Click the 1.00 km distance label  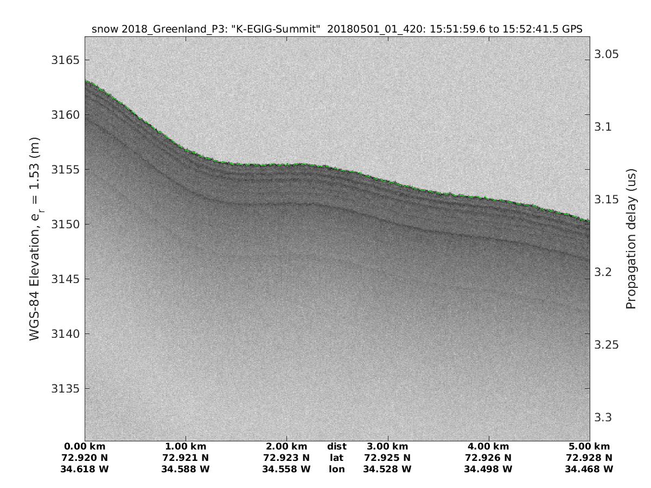(x=186, y=446)
